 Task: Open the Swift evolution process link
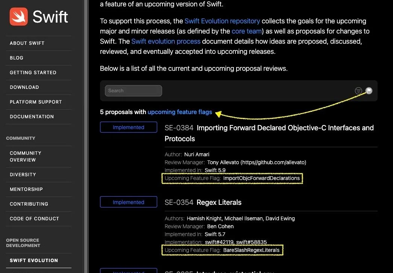coord(166,41)
